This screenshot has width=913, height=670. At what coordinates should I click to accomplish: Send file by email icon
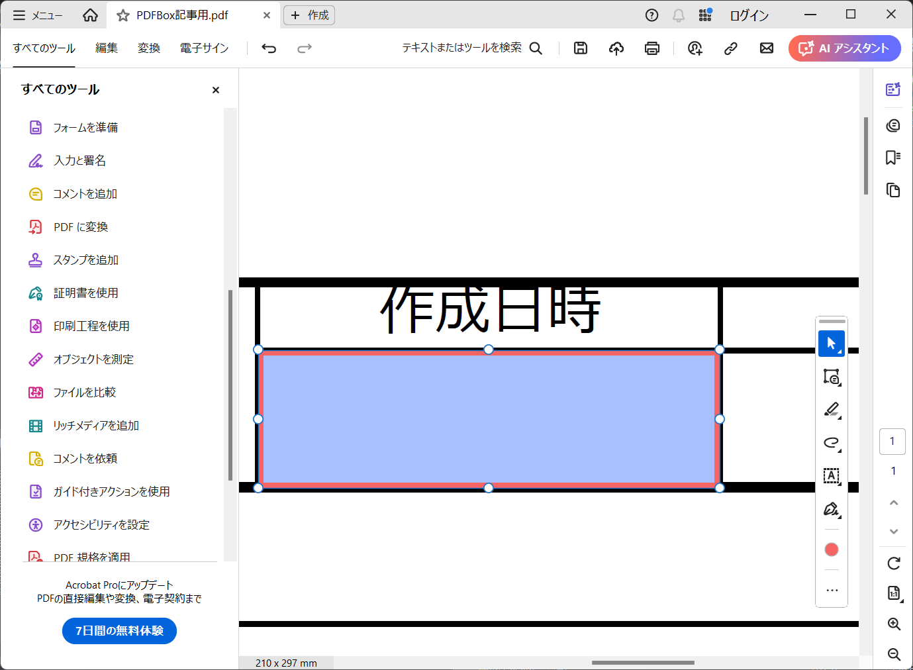click(767, 48)
